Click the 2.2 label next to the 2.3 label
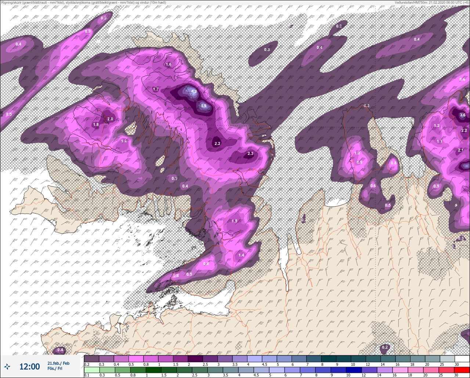Viewport: 470px width, 378px height. click(x=217, y=143)
